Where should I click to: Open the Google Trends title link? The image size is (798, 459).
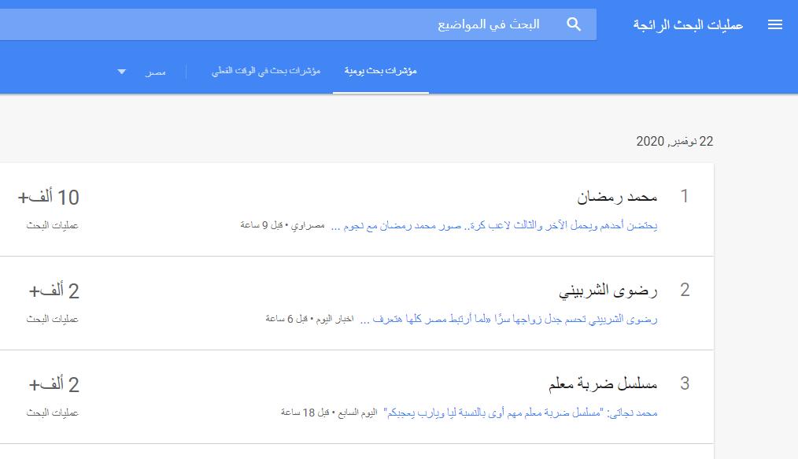[x=688, y=24]
